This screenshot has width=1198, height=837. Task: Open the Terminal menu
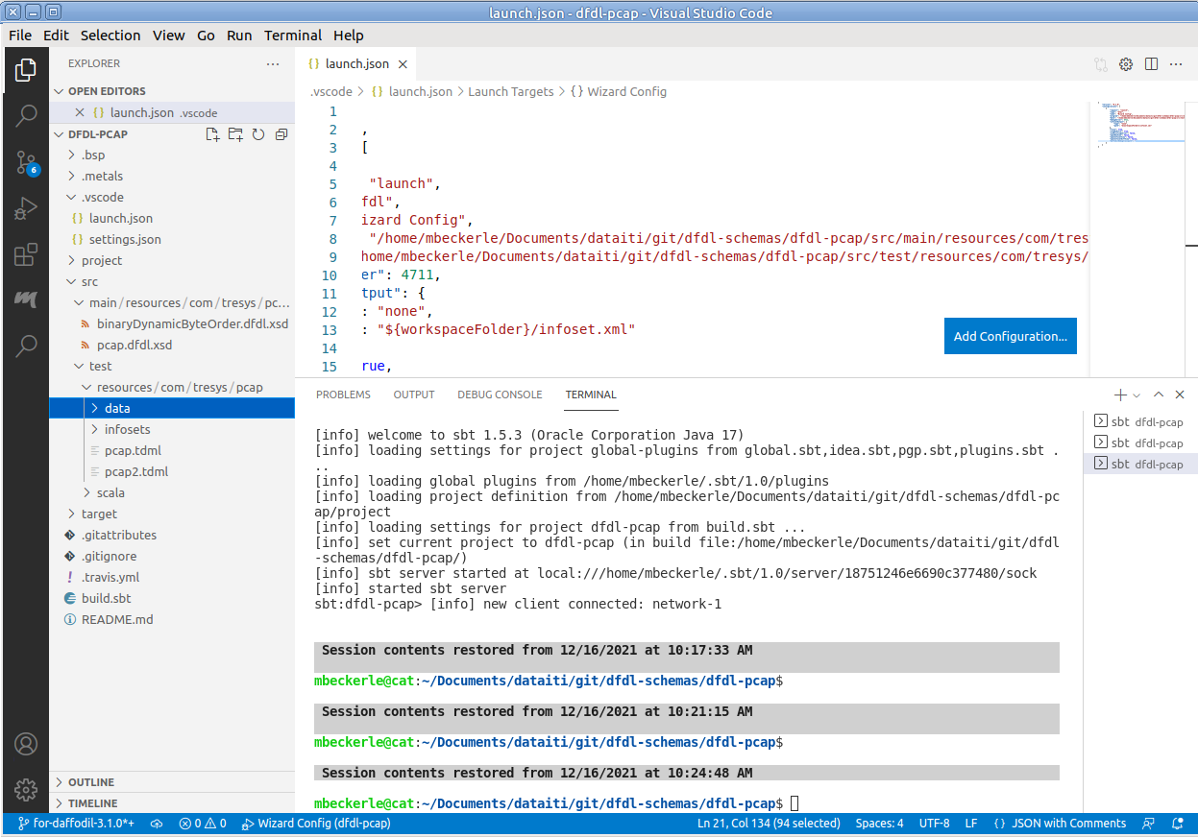[293, 36]
